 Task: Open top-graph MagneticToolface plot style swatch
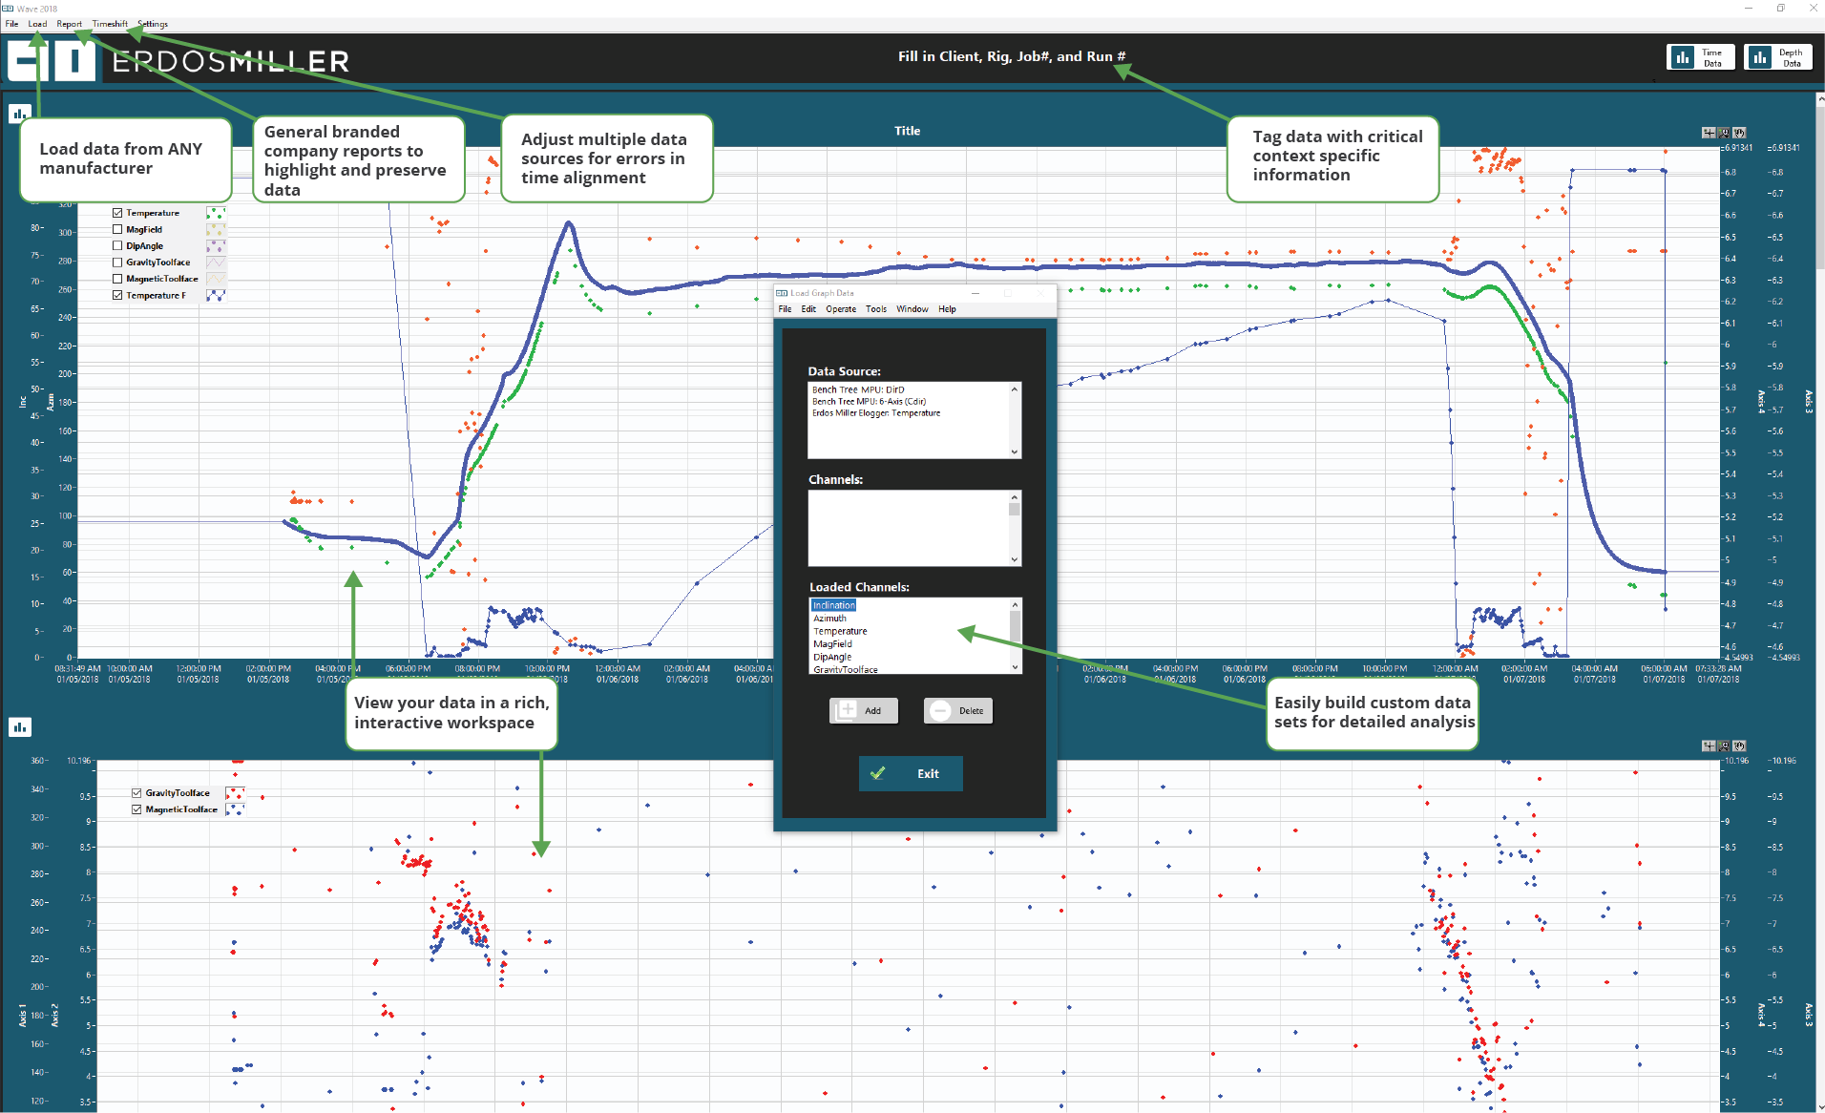(x=217, y=279)
